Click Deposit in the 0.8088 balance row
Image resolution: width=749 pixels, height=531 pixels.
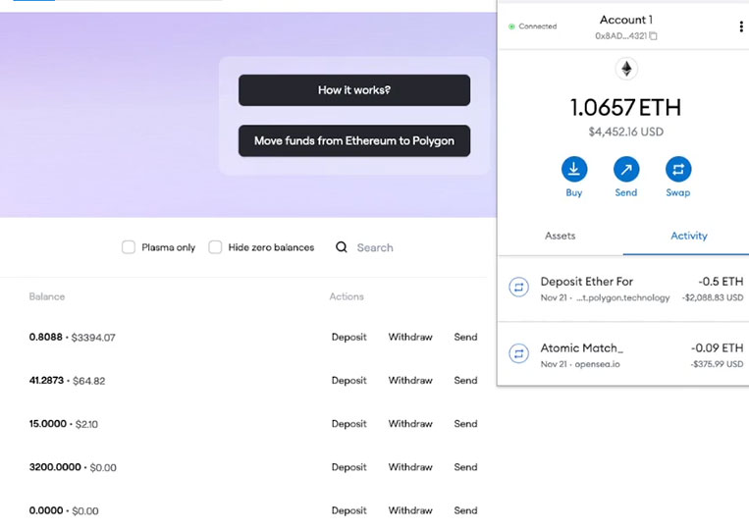pyautogui.click(x=348, y=337)
